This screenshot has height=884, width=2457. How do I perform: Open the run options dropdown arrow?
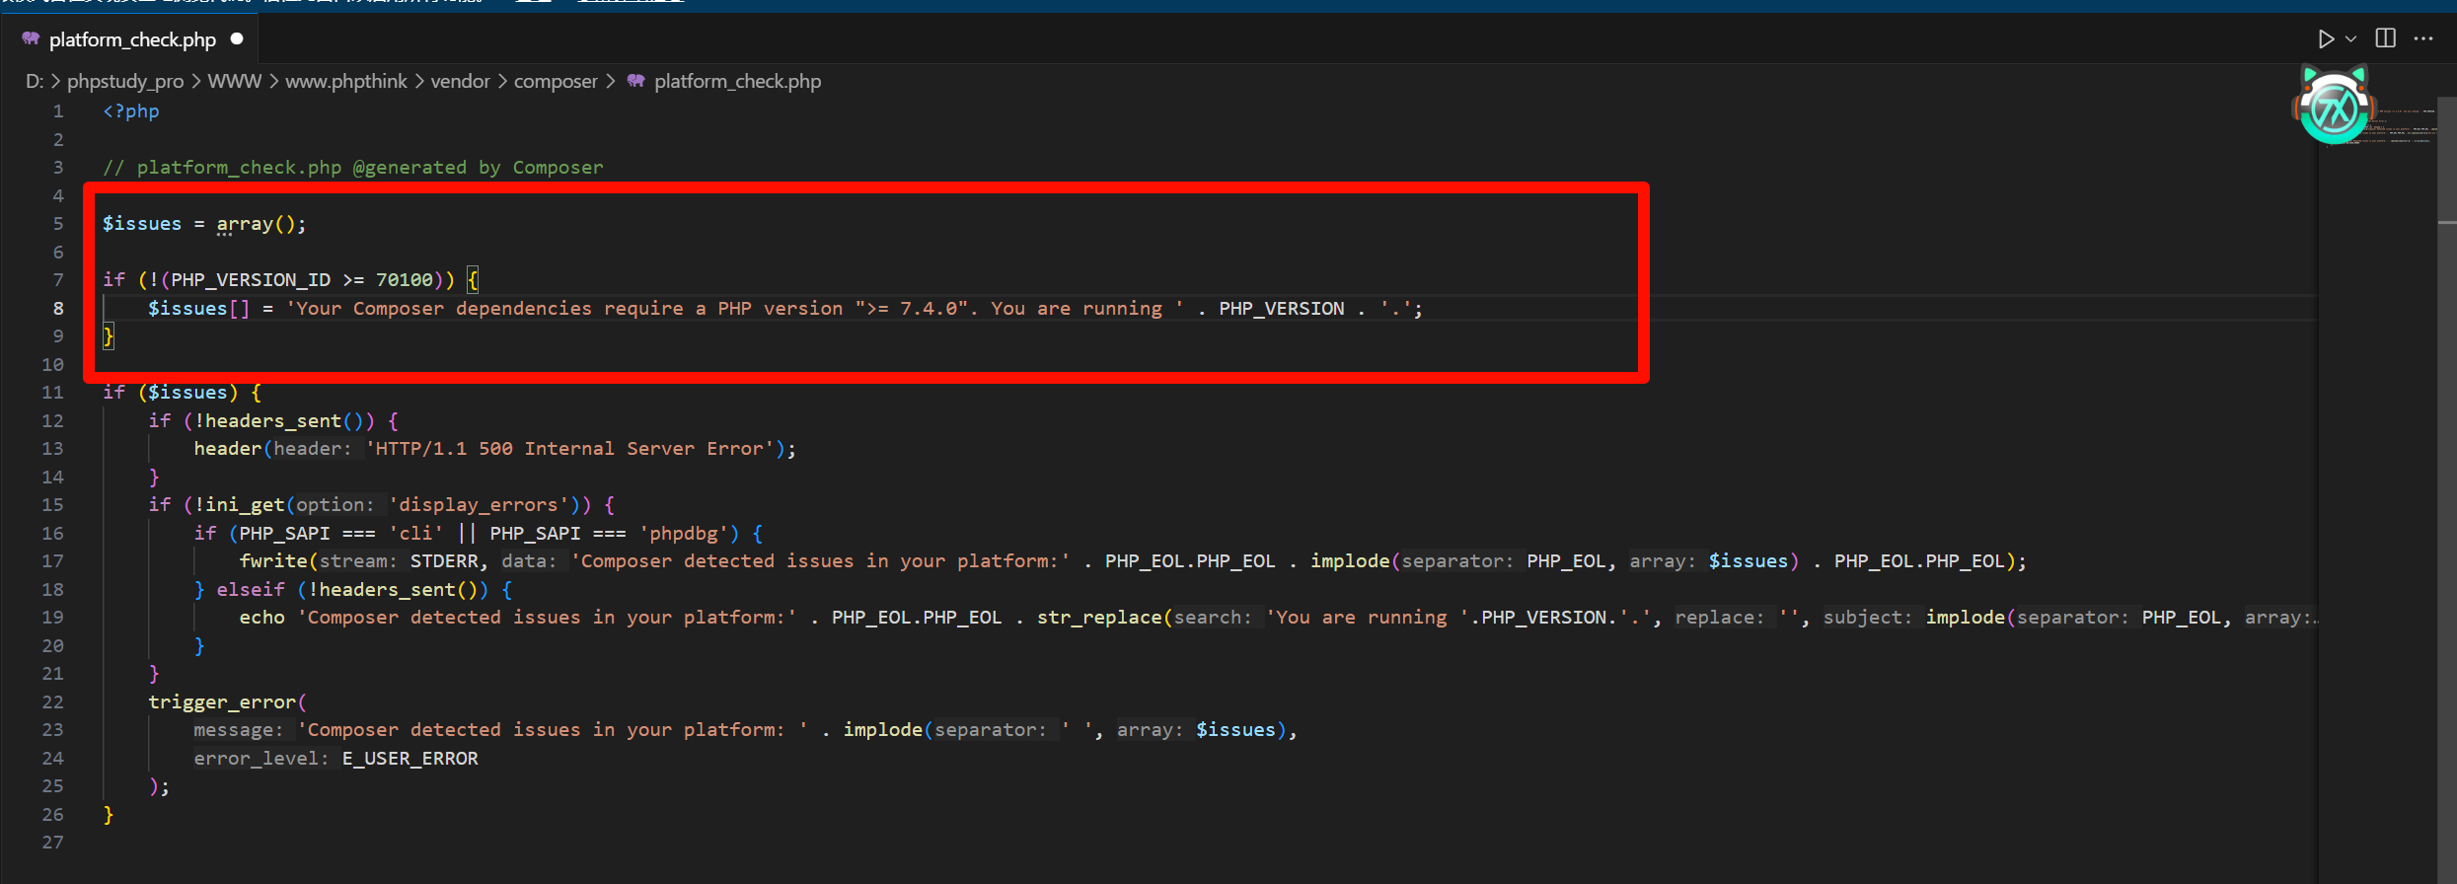coord(2351,39)
